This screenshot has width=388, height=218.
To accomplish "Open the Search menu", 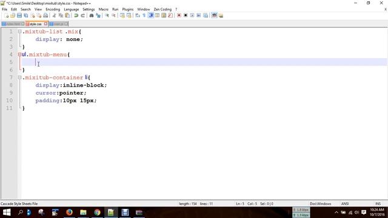I will (x=25, y=10).
